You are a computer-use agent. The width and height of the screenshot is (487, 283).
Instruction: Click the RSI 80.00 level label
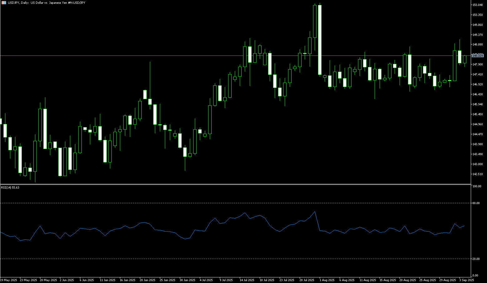point(476,203)
